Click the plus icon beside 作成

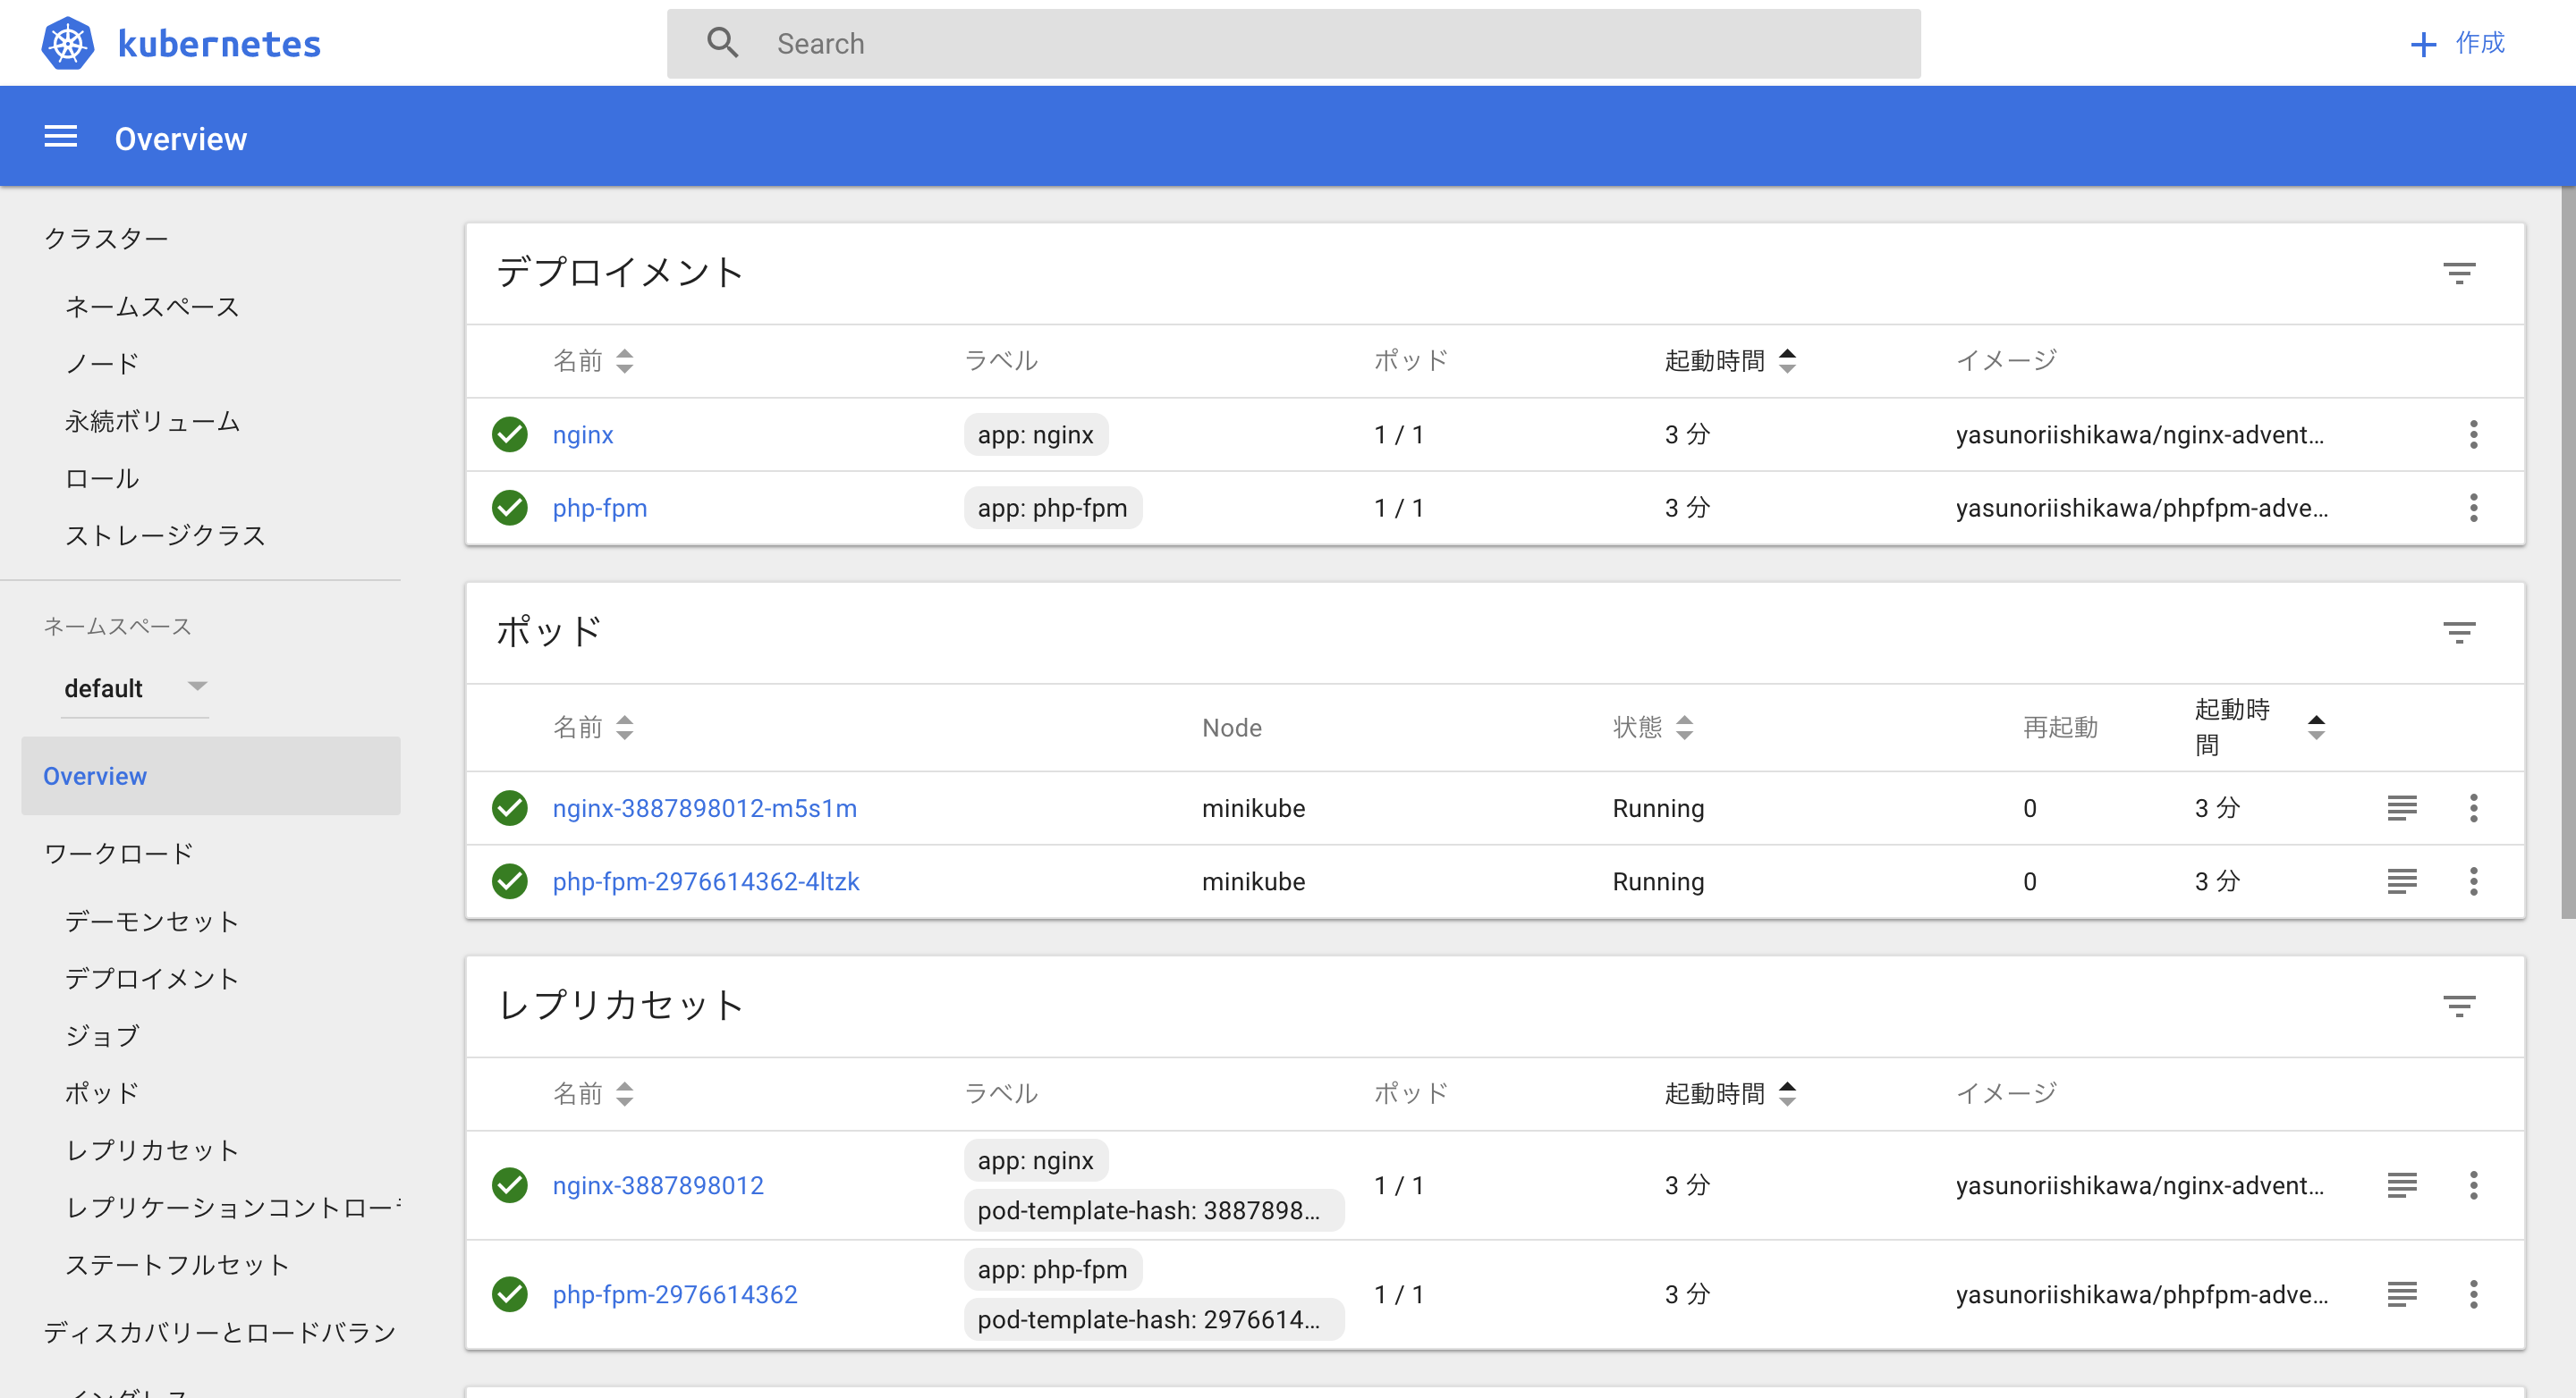click(2422, 44)
